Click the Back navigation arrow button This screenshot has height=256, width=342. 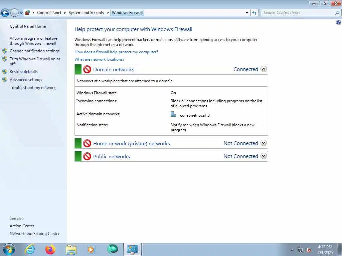pyautogui.click(x=5, y=13)
